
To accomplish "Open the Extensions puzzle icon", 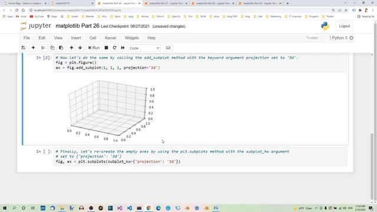I will pyautogui.click(x=360, y=11).
